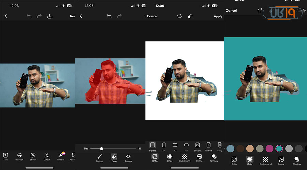Choose the Cutout scissors tool

pyautogui.click(x=47, y=156)
